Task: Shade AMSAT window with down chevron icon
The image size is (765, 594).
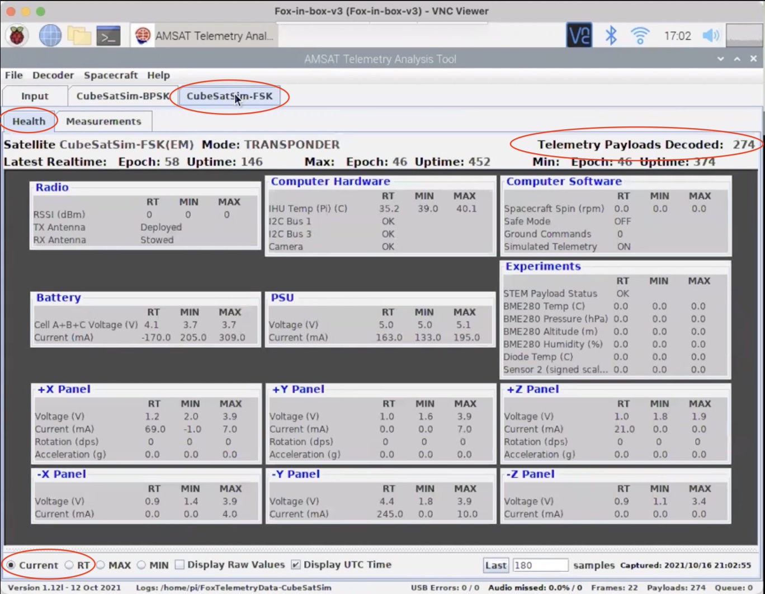Action: [721, 59]
